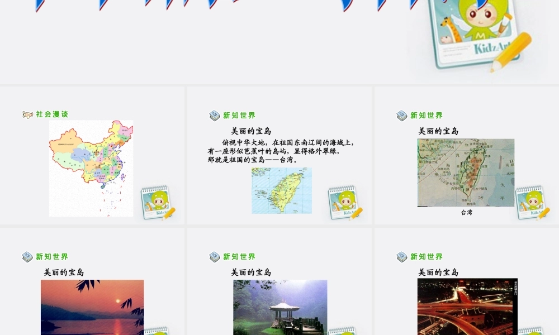Screen dimensions: 559x335
Task: Click the book icon on the 俯视中华大地 slide
Action: (215, 116)
